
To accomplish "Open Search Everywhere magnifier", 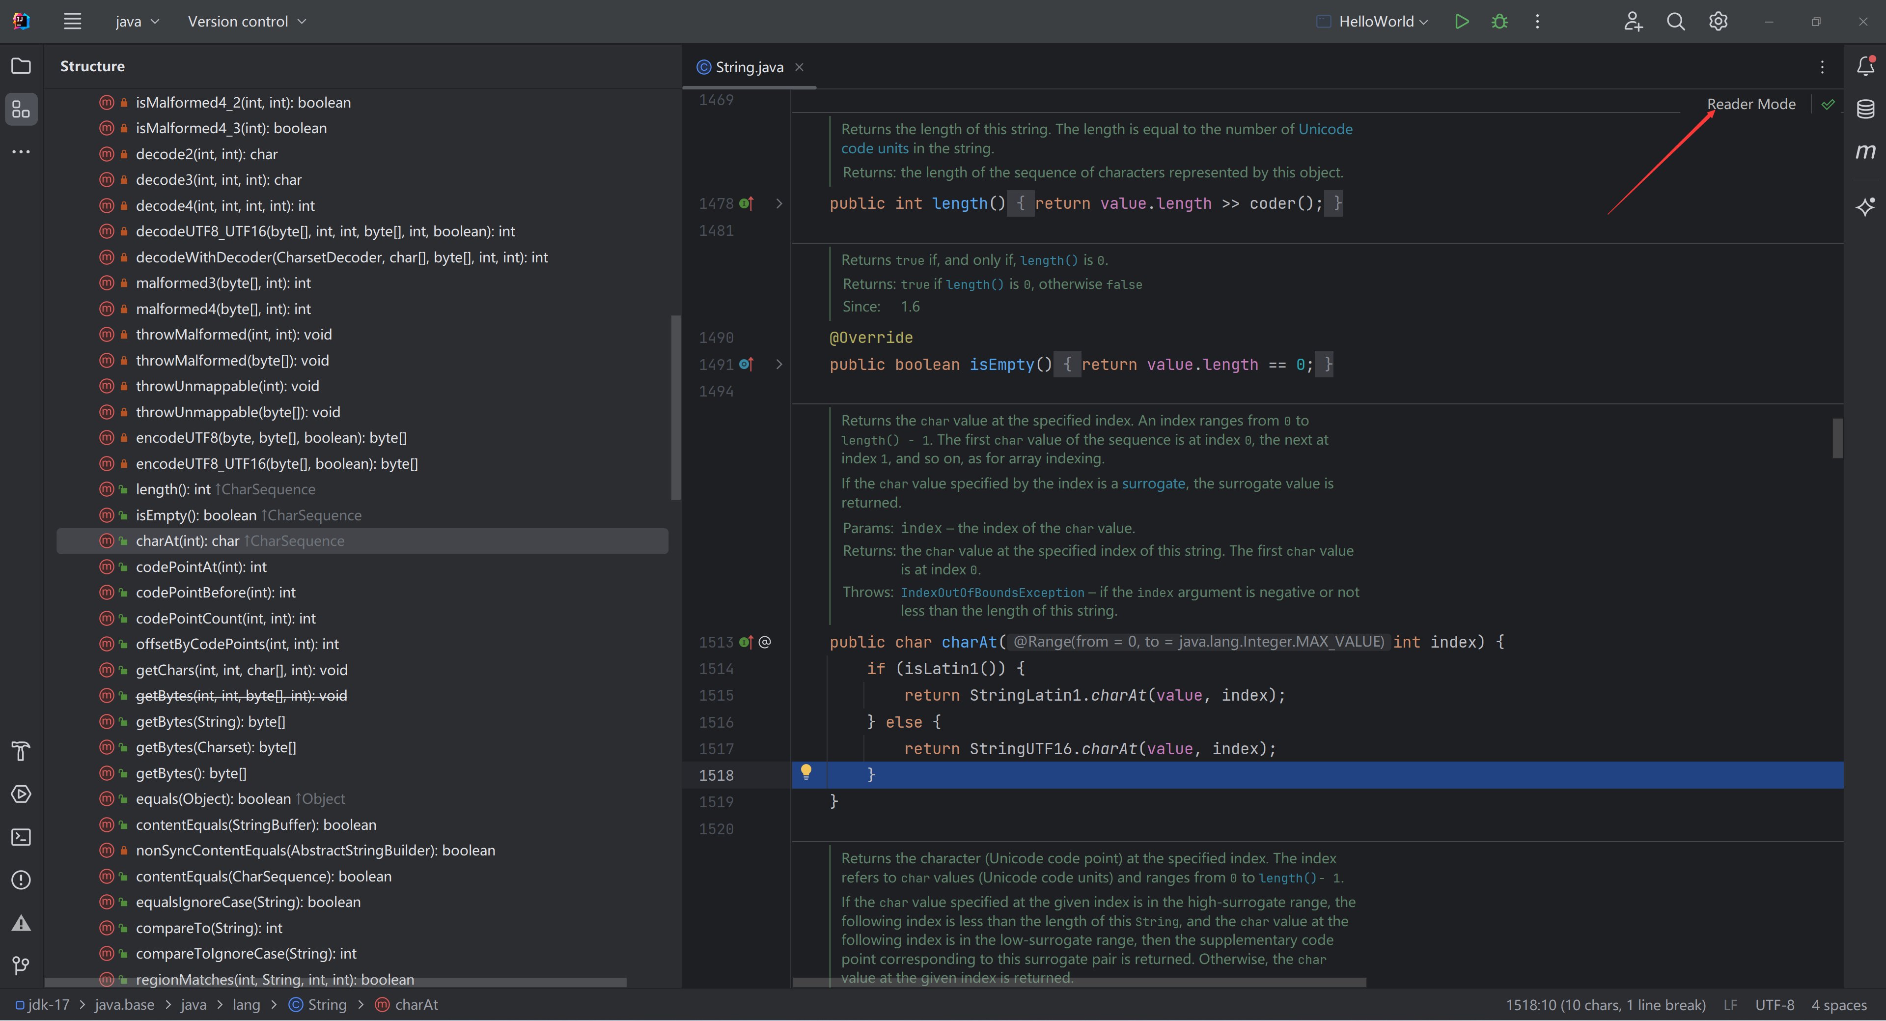I will pos(1675,21).
